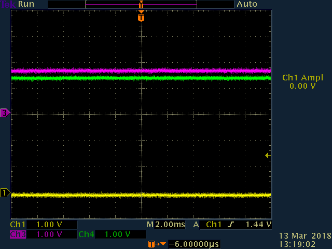Click the orange trigger position T marker
332x249 pixels.
(141, 17)
